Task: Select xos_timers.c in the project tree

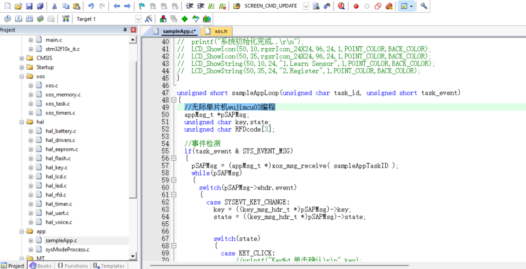Action: click(x=60, y=113)
